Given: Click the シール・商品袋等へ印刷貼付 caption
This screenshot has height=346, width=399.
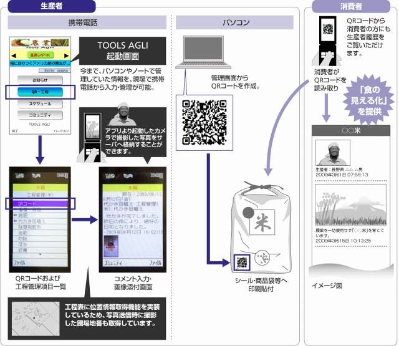Looking at the screenshot, I should click(x=261, y=285).
